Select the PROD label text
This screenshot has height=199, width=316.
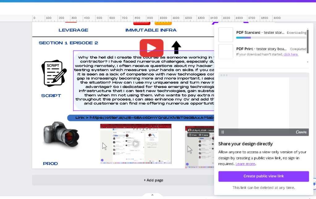pyautogui.click(x=50, y=164)
